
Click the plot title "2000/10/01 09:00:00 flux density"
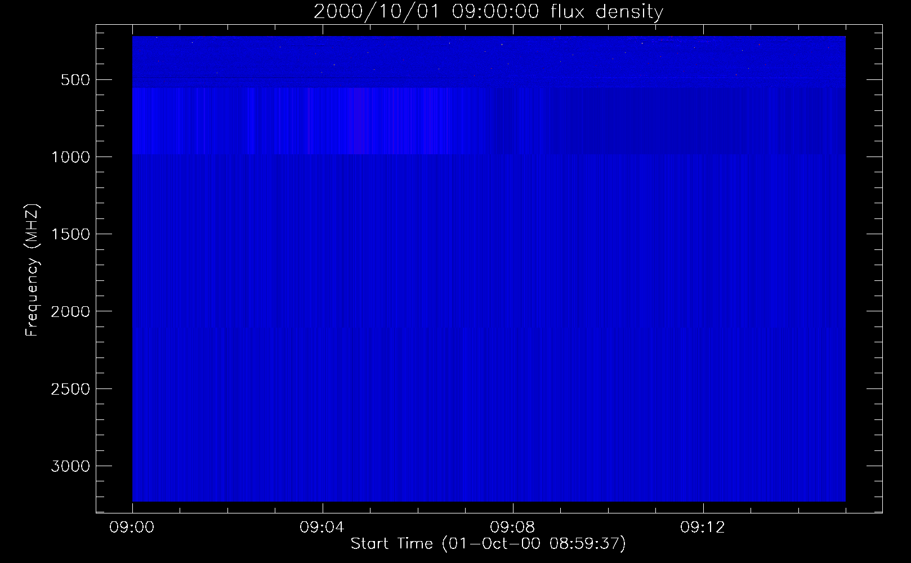pyautogui.click(x=488, y=12)
